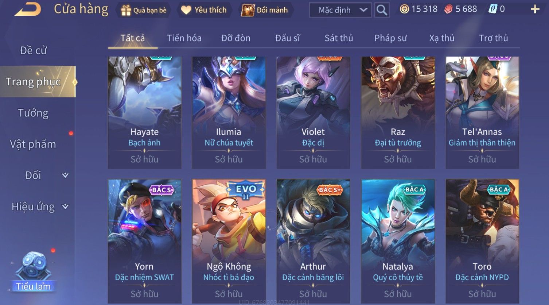The image size is (549, 305).
Task: Click the plus icon to add currency
Action: [x=535, y=9]
